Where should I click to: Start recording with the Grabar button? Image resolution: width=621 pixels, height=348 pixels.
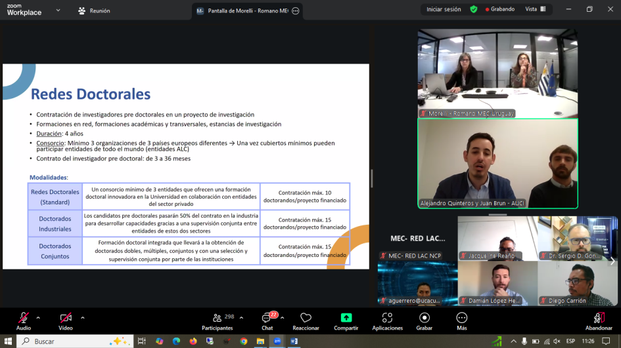point(425,319)
